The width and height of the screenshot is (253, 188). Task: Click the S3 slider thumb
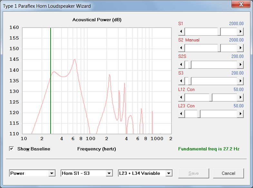click(190, 81)
